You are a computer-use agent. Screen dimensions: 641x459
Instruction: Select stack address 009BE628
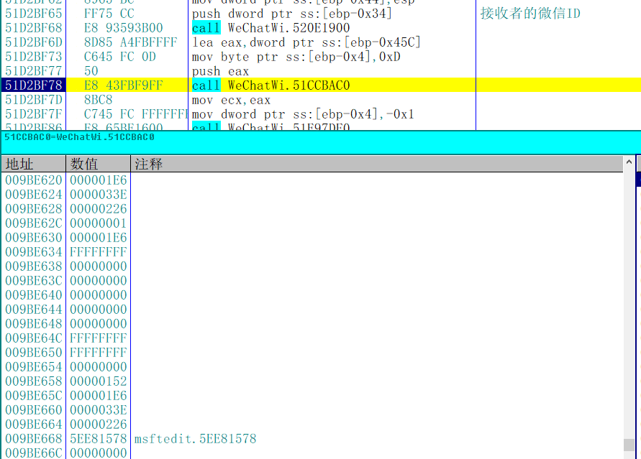click(34, 208)
